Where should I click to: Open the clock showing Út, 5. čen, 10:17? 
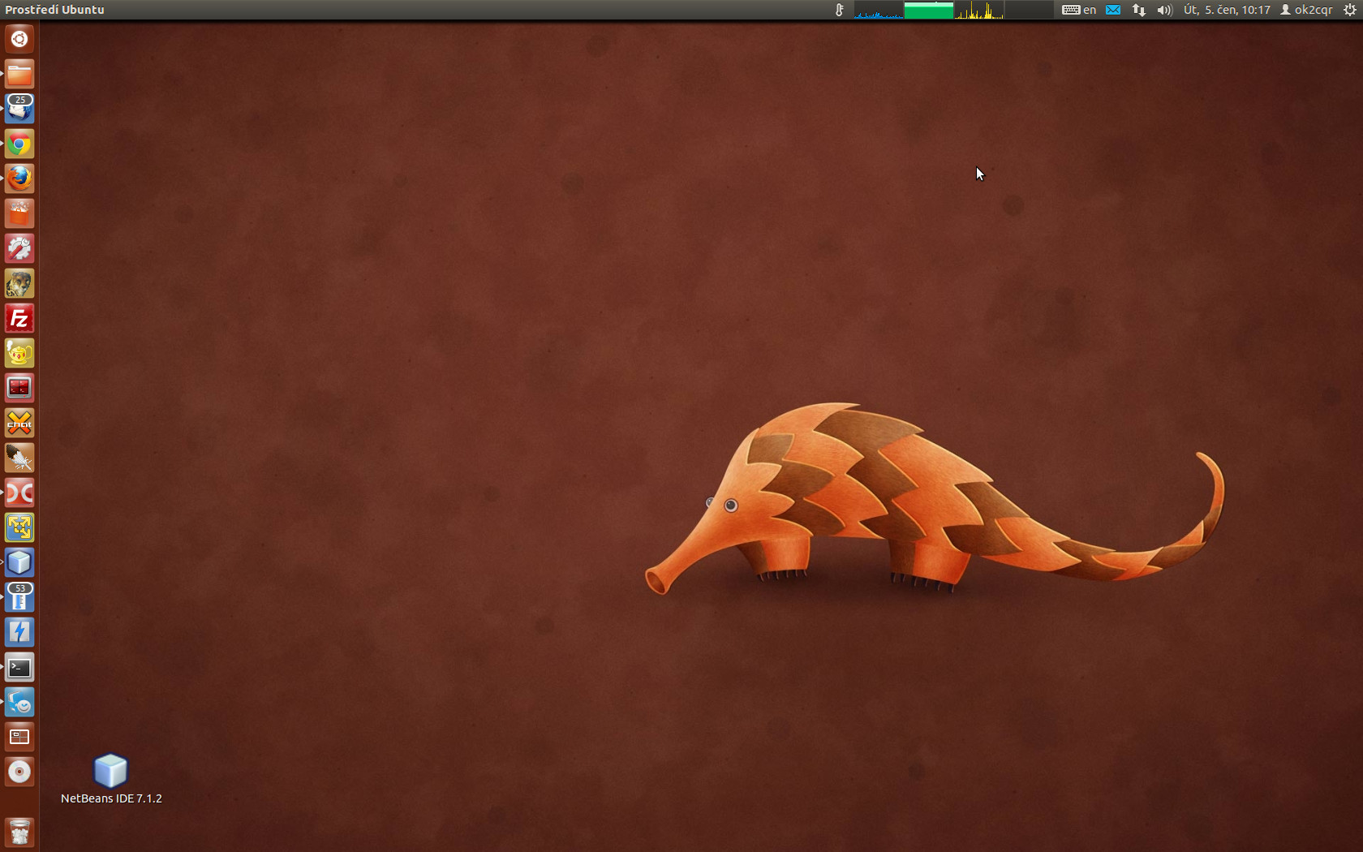point(1226,10)
